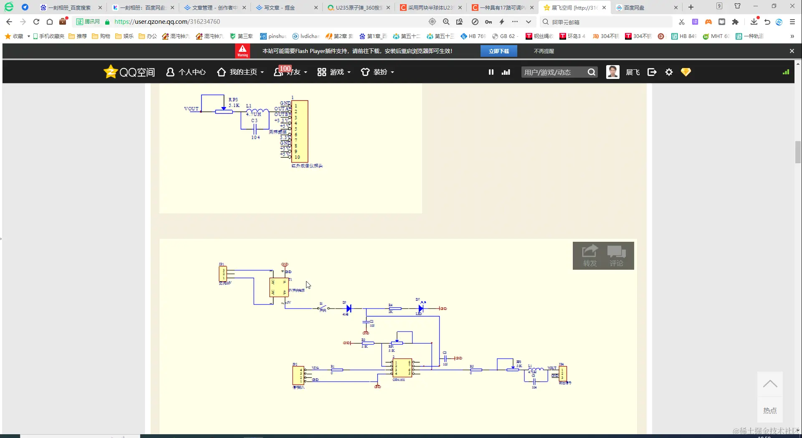Open the music equalizer bars icon
The image size is (802, 438).
[506, 72]
